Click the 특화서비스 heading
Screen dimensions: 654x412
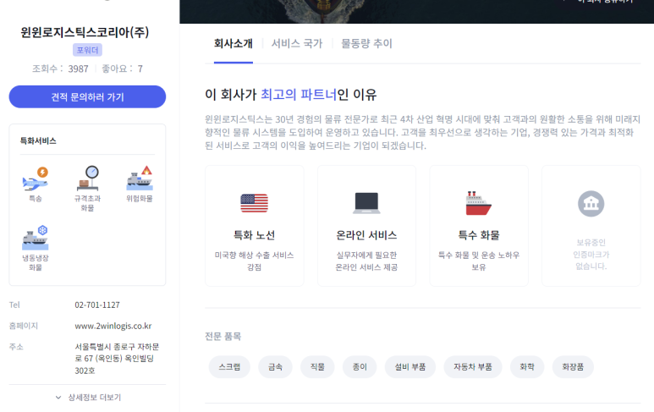point(38,141)
